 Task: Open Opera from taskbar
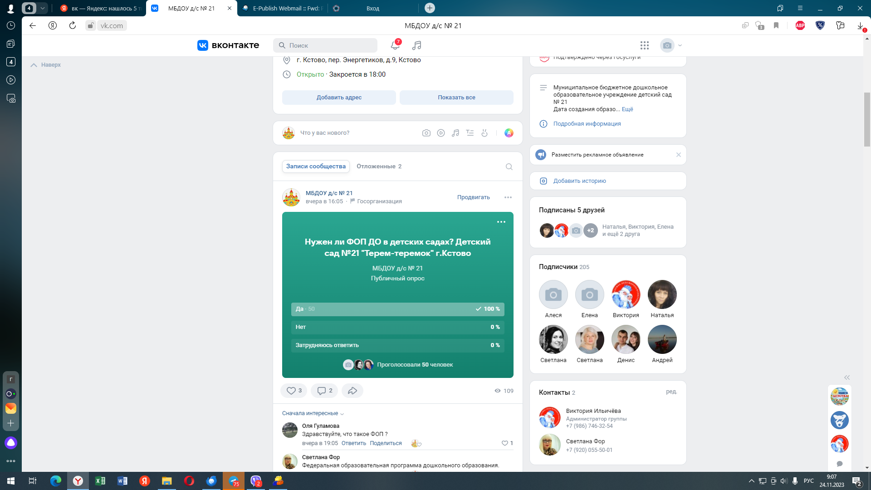click(189, 481)
